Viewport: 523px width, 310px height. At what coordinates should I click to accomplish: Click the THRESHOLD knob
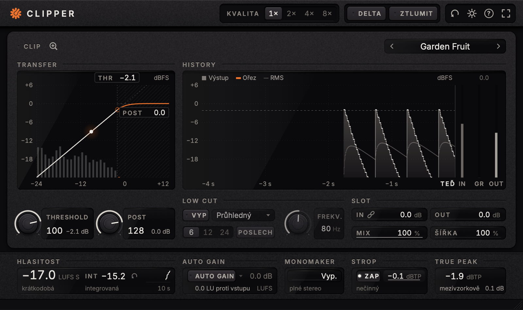pos(27,223)
